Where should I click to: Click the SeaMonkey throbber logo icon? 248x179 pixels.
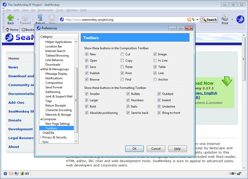tap(240, 19)
